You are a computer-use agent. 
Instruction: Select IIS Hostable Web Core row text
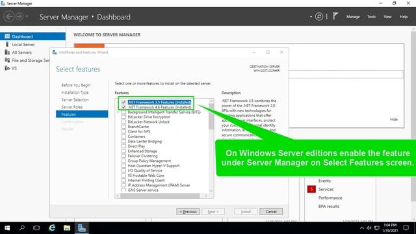click(x=146, y=175)
